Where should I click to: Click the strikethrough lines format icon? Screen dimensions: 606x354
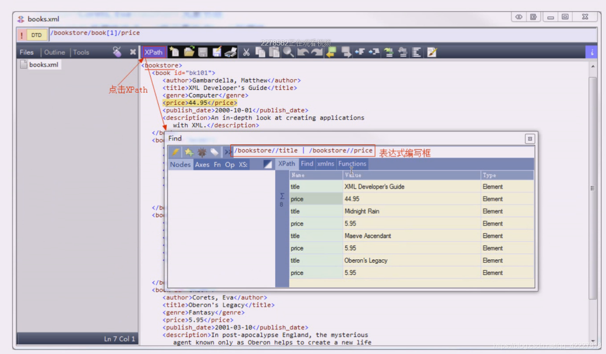[403, 52]
